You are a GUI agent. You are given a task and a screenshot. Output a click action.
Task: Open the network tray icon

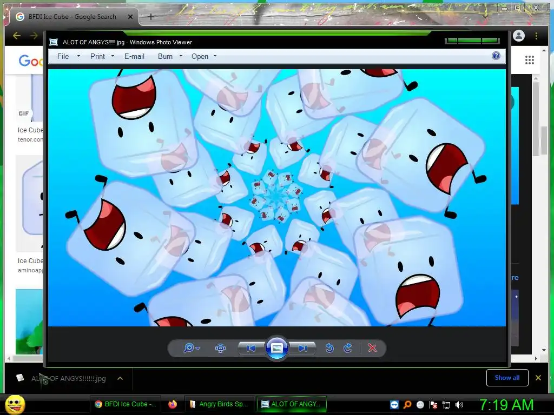(x=446, y=405)
